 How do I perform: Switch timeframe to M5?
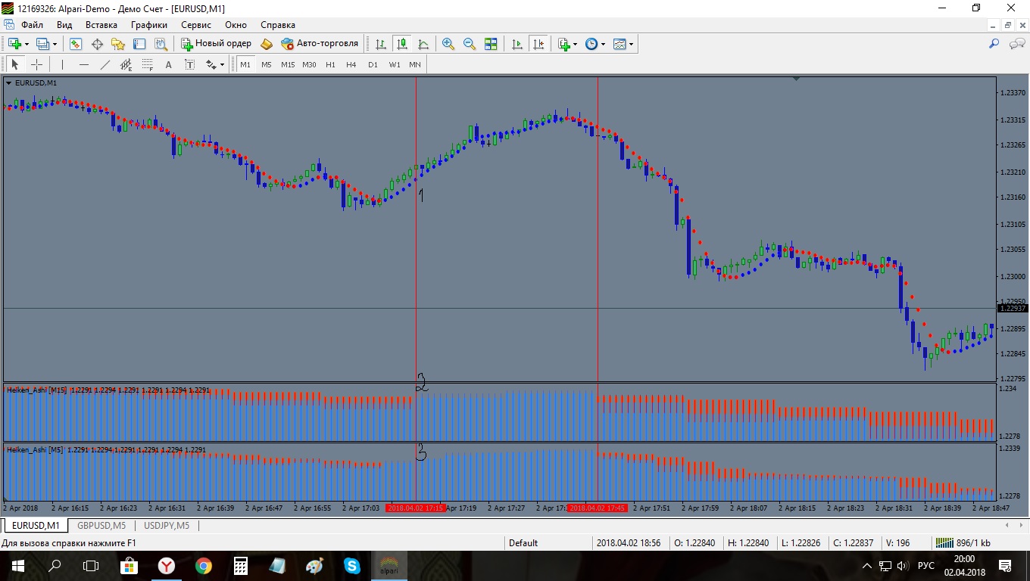(267, 64)
